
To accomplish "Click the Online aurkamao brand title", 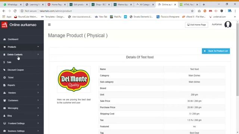I will coord(23,25).
